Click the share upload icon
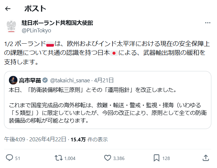 pos(206,158)
